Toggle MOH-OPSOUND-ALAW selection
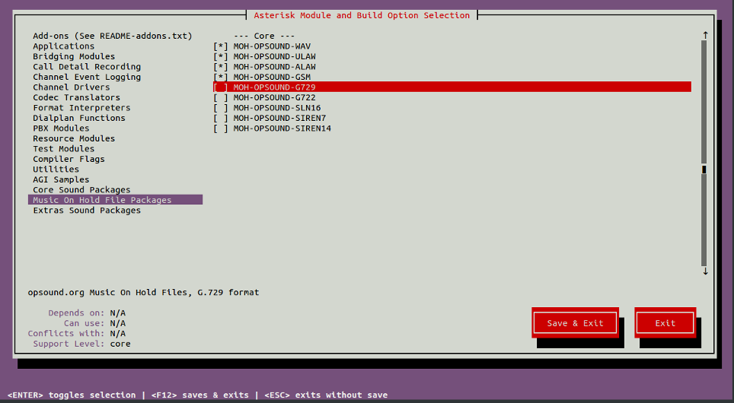 pos(221,67)
